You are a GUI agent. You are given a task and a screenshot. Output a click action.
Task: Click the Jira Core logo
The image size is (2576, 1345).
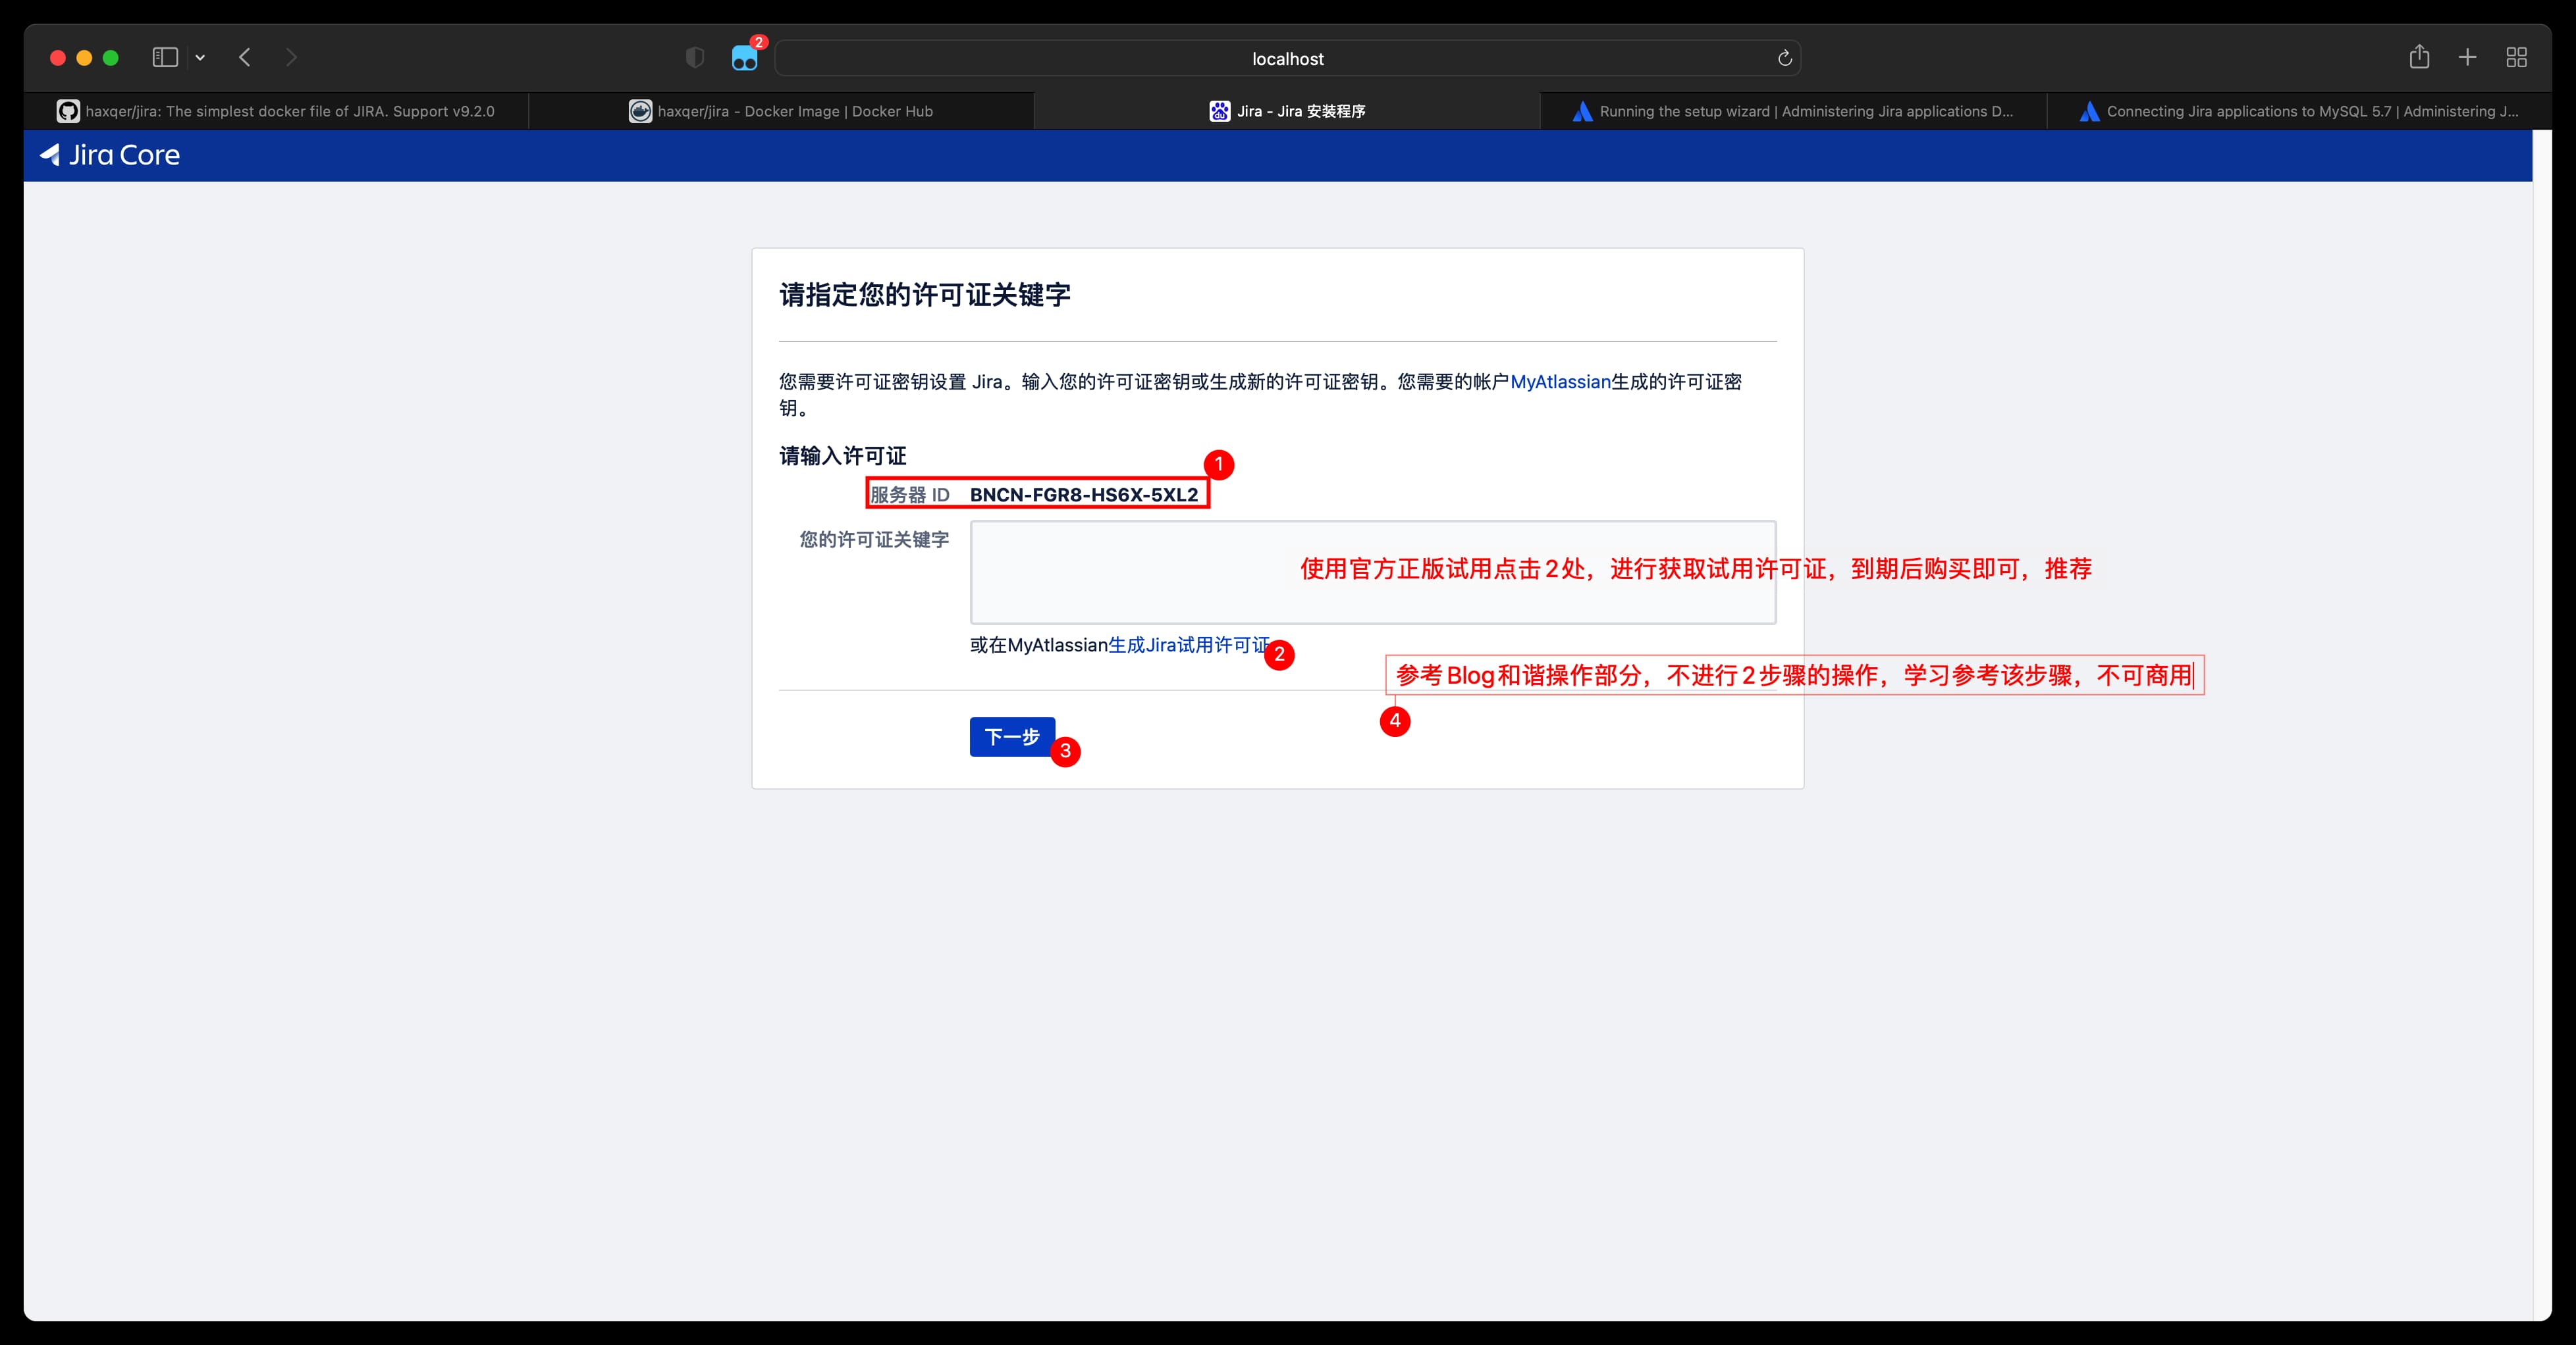click(x=110, y=155)
